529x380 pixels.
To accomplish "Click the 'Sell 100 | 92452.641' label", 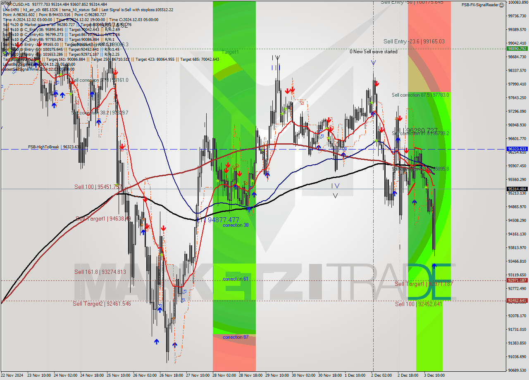I will pos(419,304).
